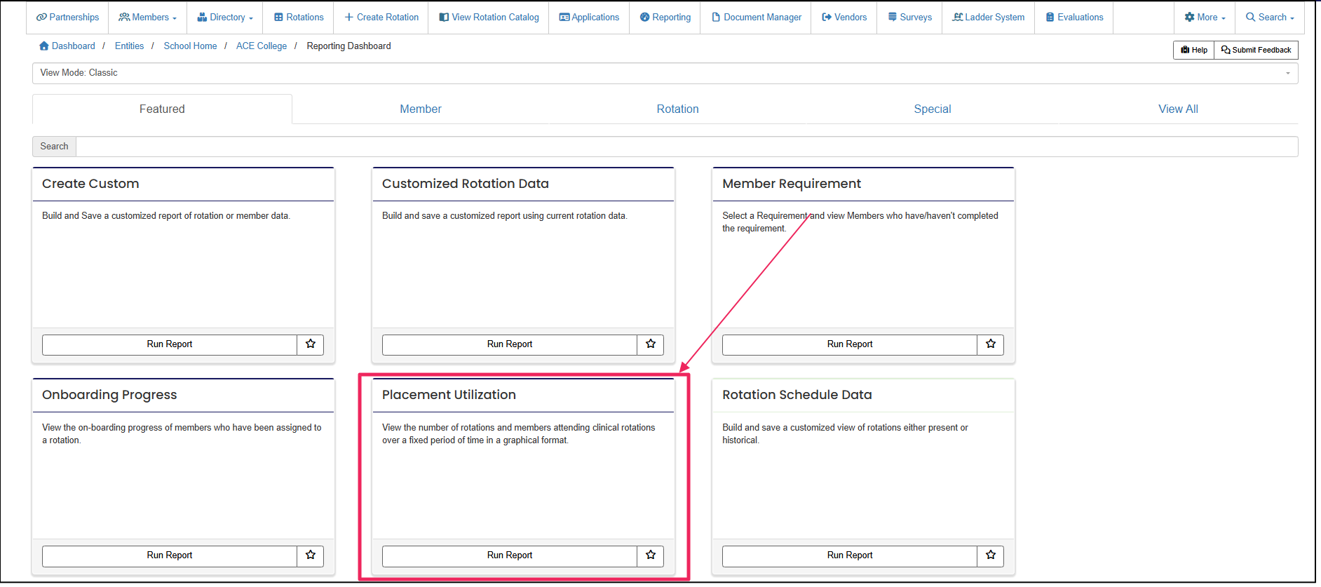Click School Home breadcrumb link
The height and width of the screenshot is (587, 1321).
(x=190, y=46)
